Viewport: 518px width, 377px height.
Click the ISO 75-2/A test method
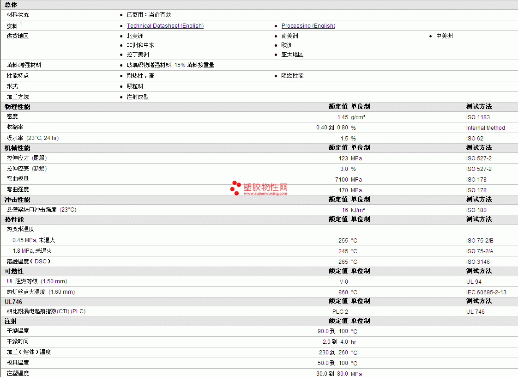(480, 251)
